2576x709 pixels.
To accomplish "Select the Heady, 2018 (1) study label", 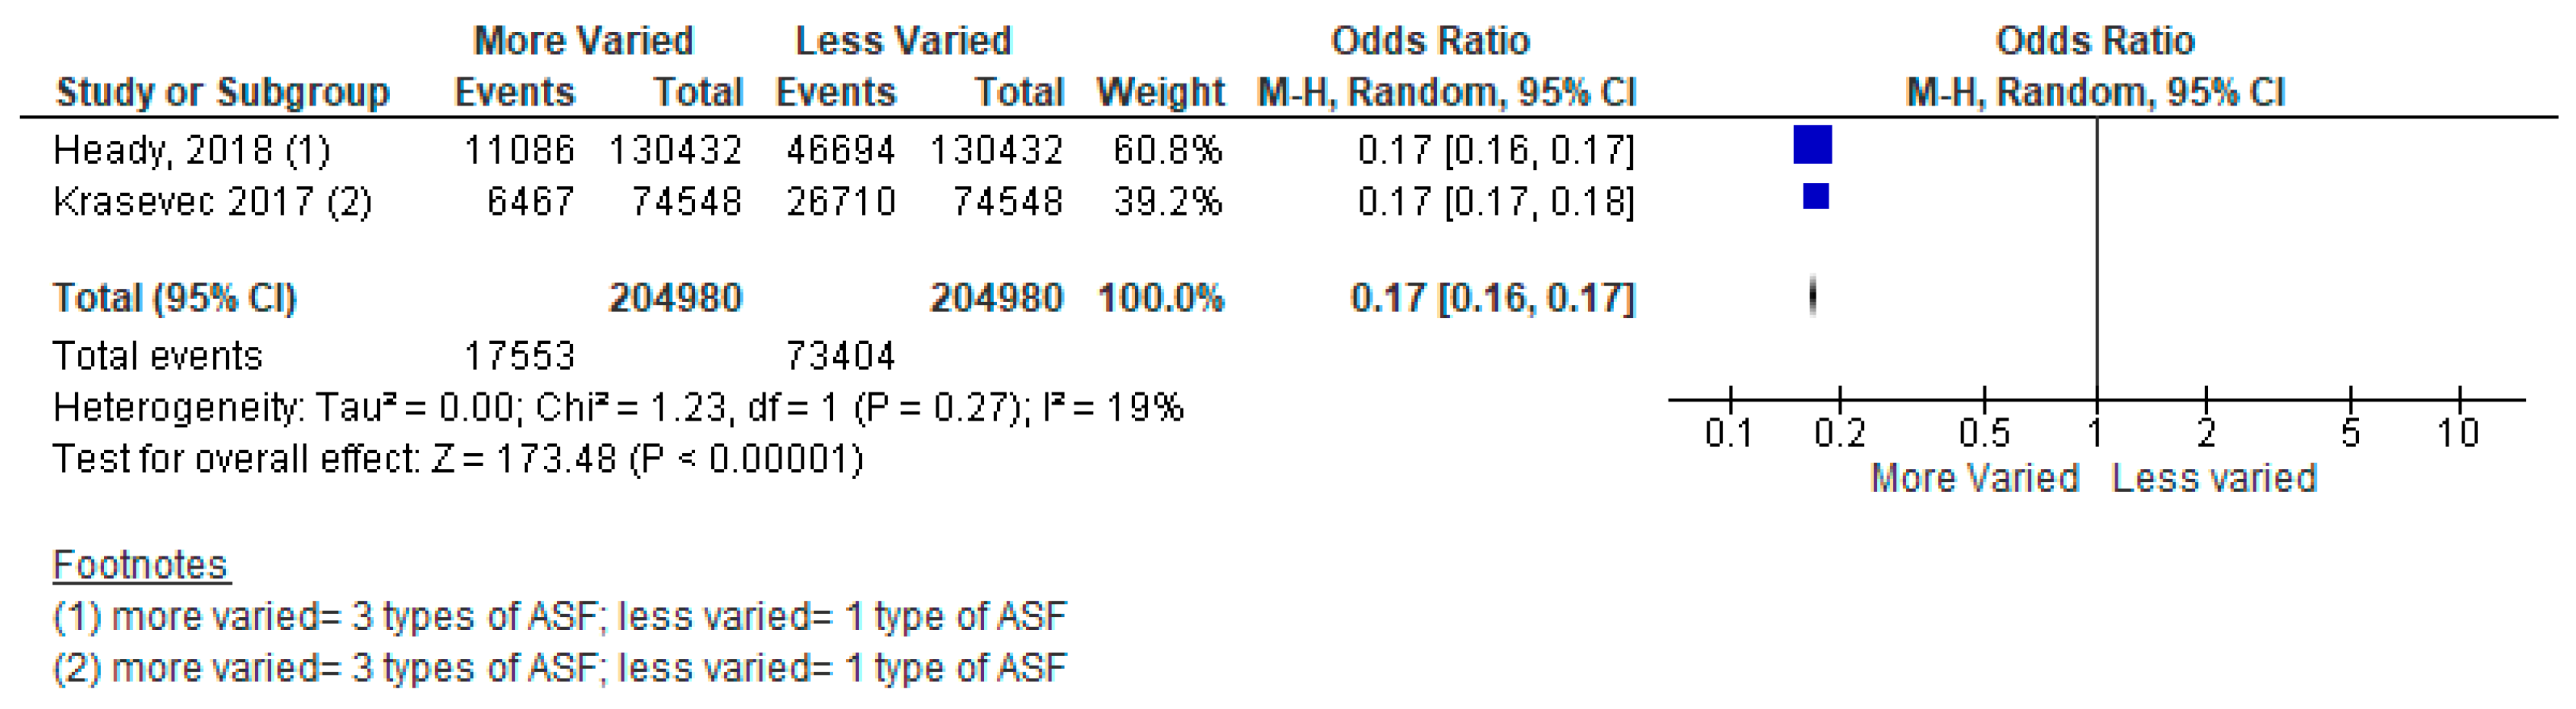I will pyautogui.click(x=191, y=150).
